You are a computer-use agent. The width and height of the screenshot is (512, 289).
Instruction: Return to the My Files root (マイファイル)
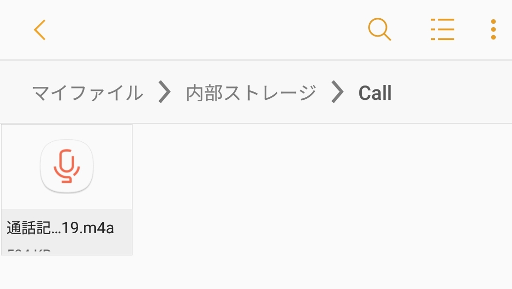pos(88,93)
